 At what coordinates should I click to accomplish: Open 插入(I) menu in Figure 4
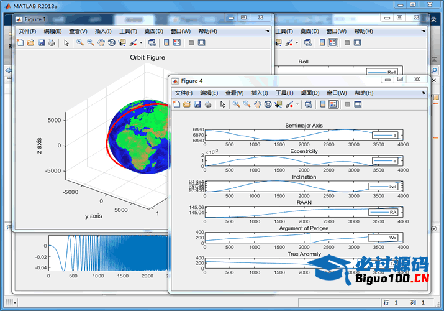coord(260,93)
